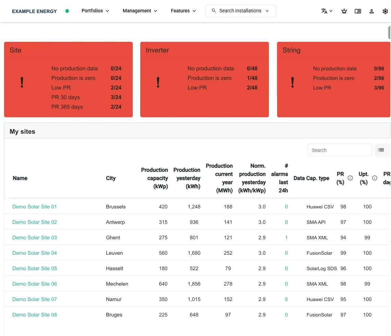Click the crown premium icon
Screen dimensions: 391x336
click(344, 11)
